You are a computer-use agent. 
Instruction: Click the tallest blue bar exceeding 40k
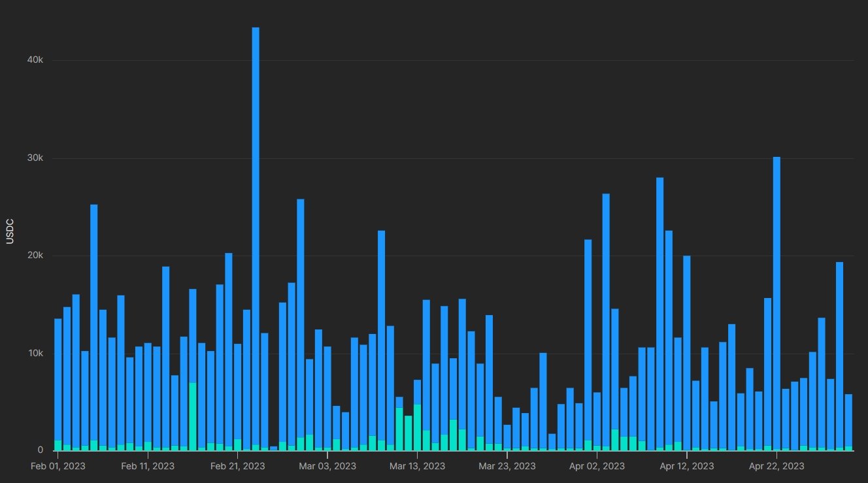point(256,235)
